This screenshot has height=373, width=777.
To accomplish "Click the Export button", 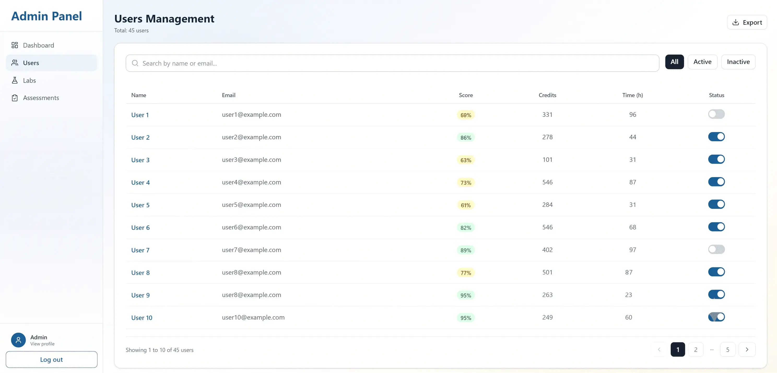I will pyautogui.click(x=747, y=22).
